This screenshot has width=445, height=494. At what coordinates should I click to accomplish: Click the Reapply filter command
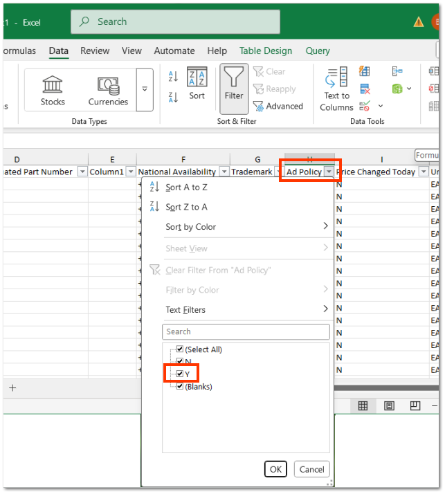(275, 89)
